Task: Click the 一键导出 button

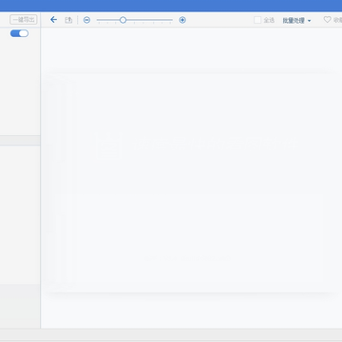Action: (24, 20)
